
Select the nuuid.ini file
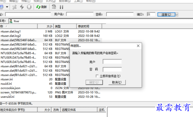[x=6, y=84]
